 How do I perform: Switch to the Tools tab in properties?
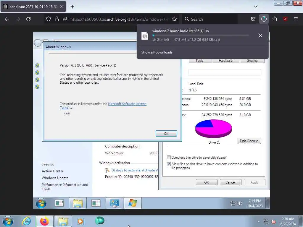[199, 61]
